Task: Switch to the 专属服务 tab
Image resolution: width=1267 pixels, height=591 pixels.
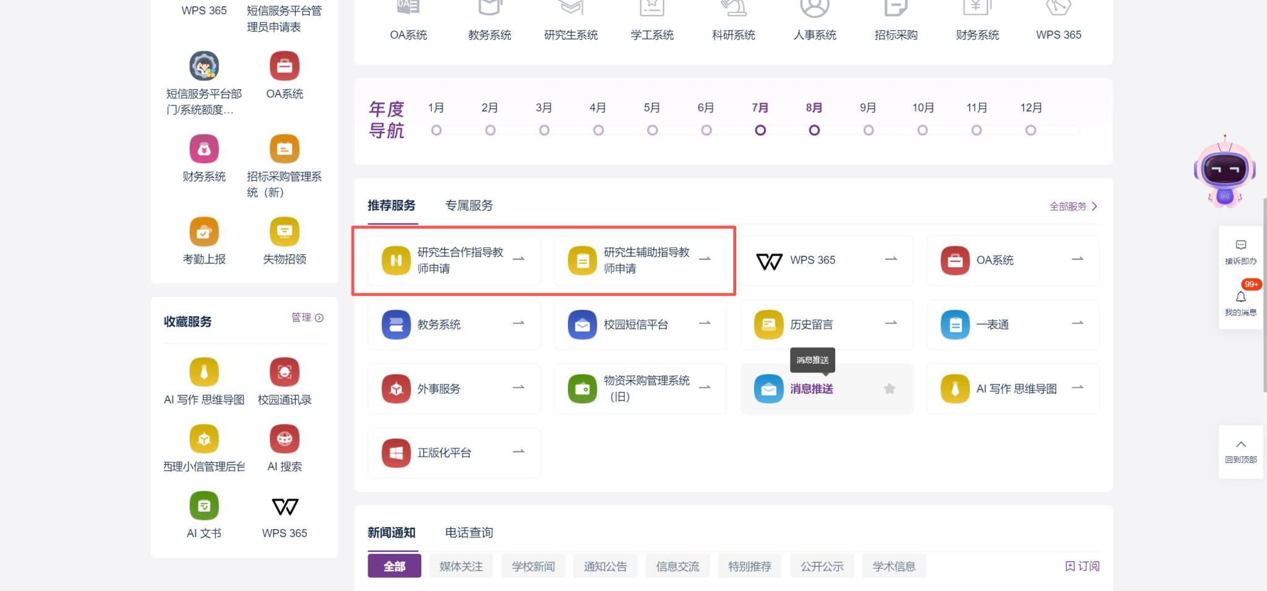Action: 469,205
